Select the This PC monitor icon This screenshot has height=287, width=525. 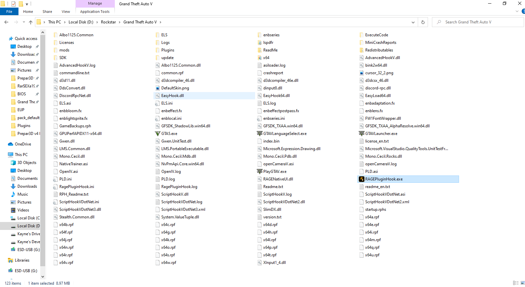[11, 155]
